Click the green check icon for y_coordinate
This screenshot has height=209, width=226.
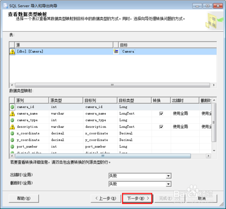pos(12,140)
